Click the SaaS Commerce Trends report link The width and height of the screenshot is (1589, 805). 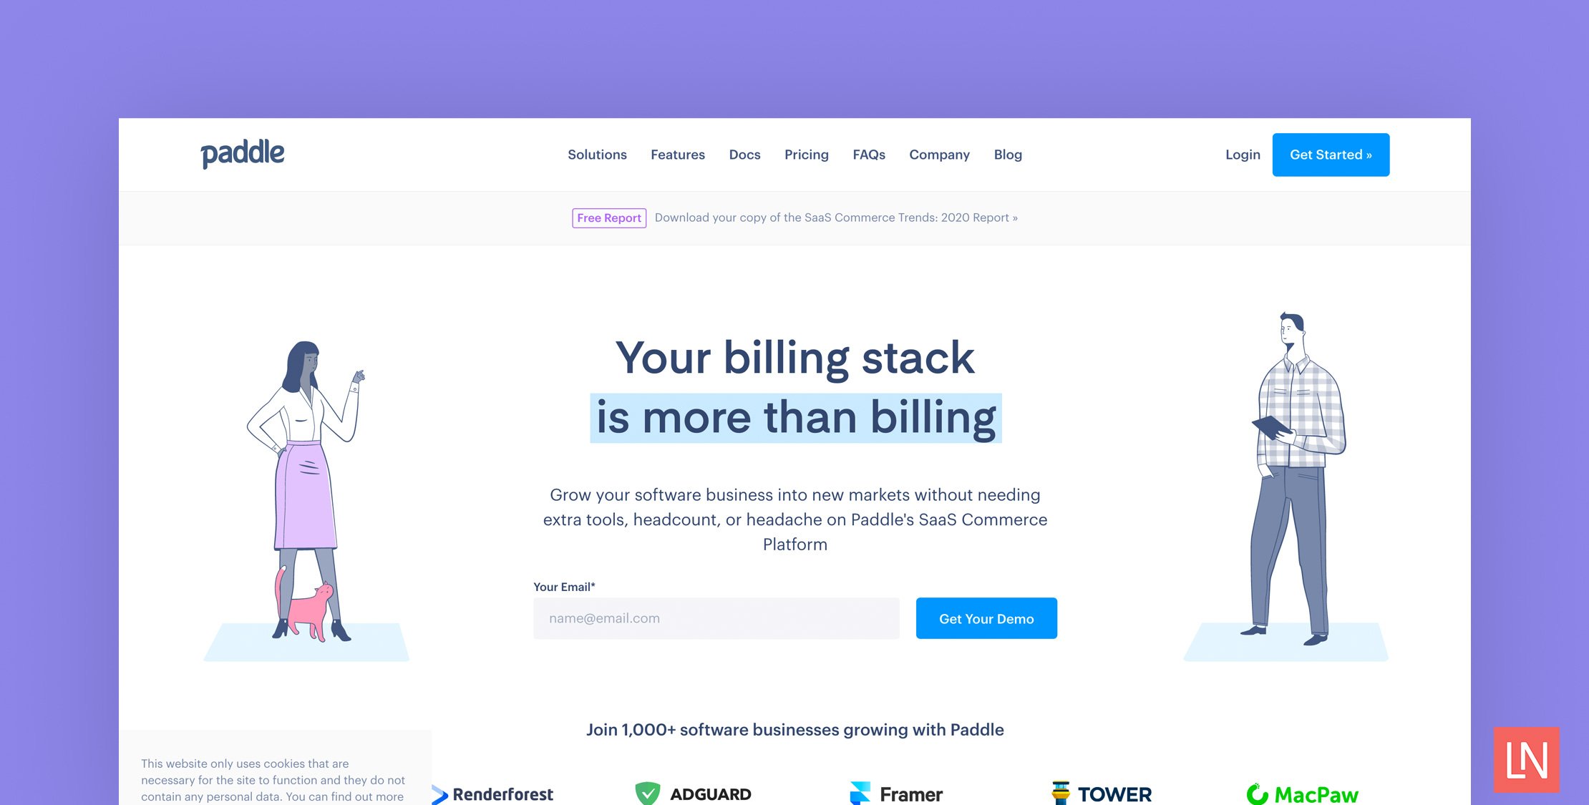coord(835,217)
